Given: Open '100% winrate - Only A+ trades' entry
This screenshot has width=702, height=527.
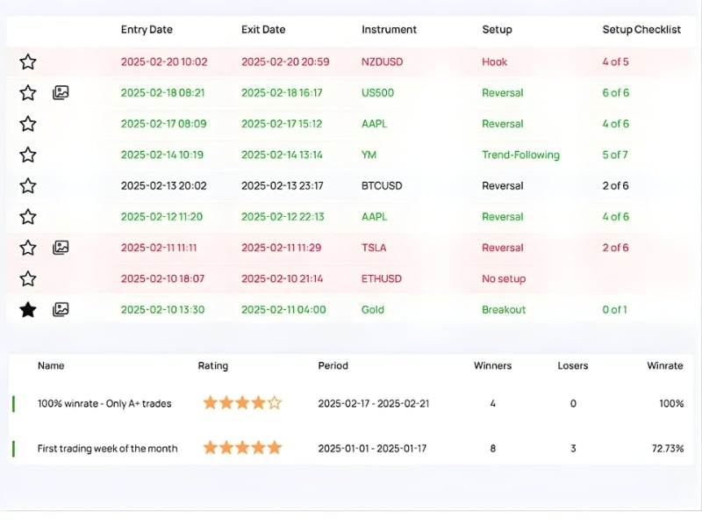Looking at the screenshot, I should click(x=104, y=404).
